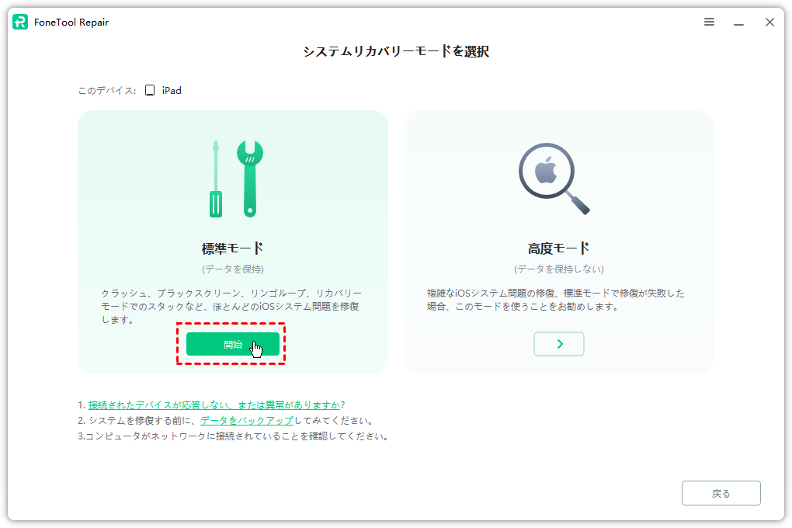This screenshot has height=528, width=792.
Task: Expand advanced mode with the arrow button
Action: point(559,344)
